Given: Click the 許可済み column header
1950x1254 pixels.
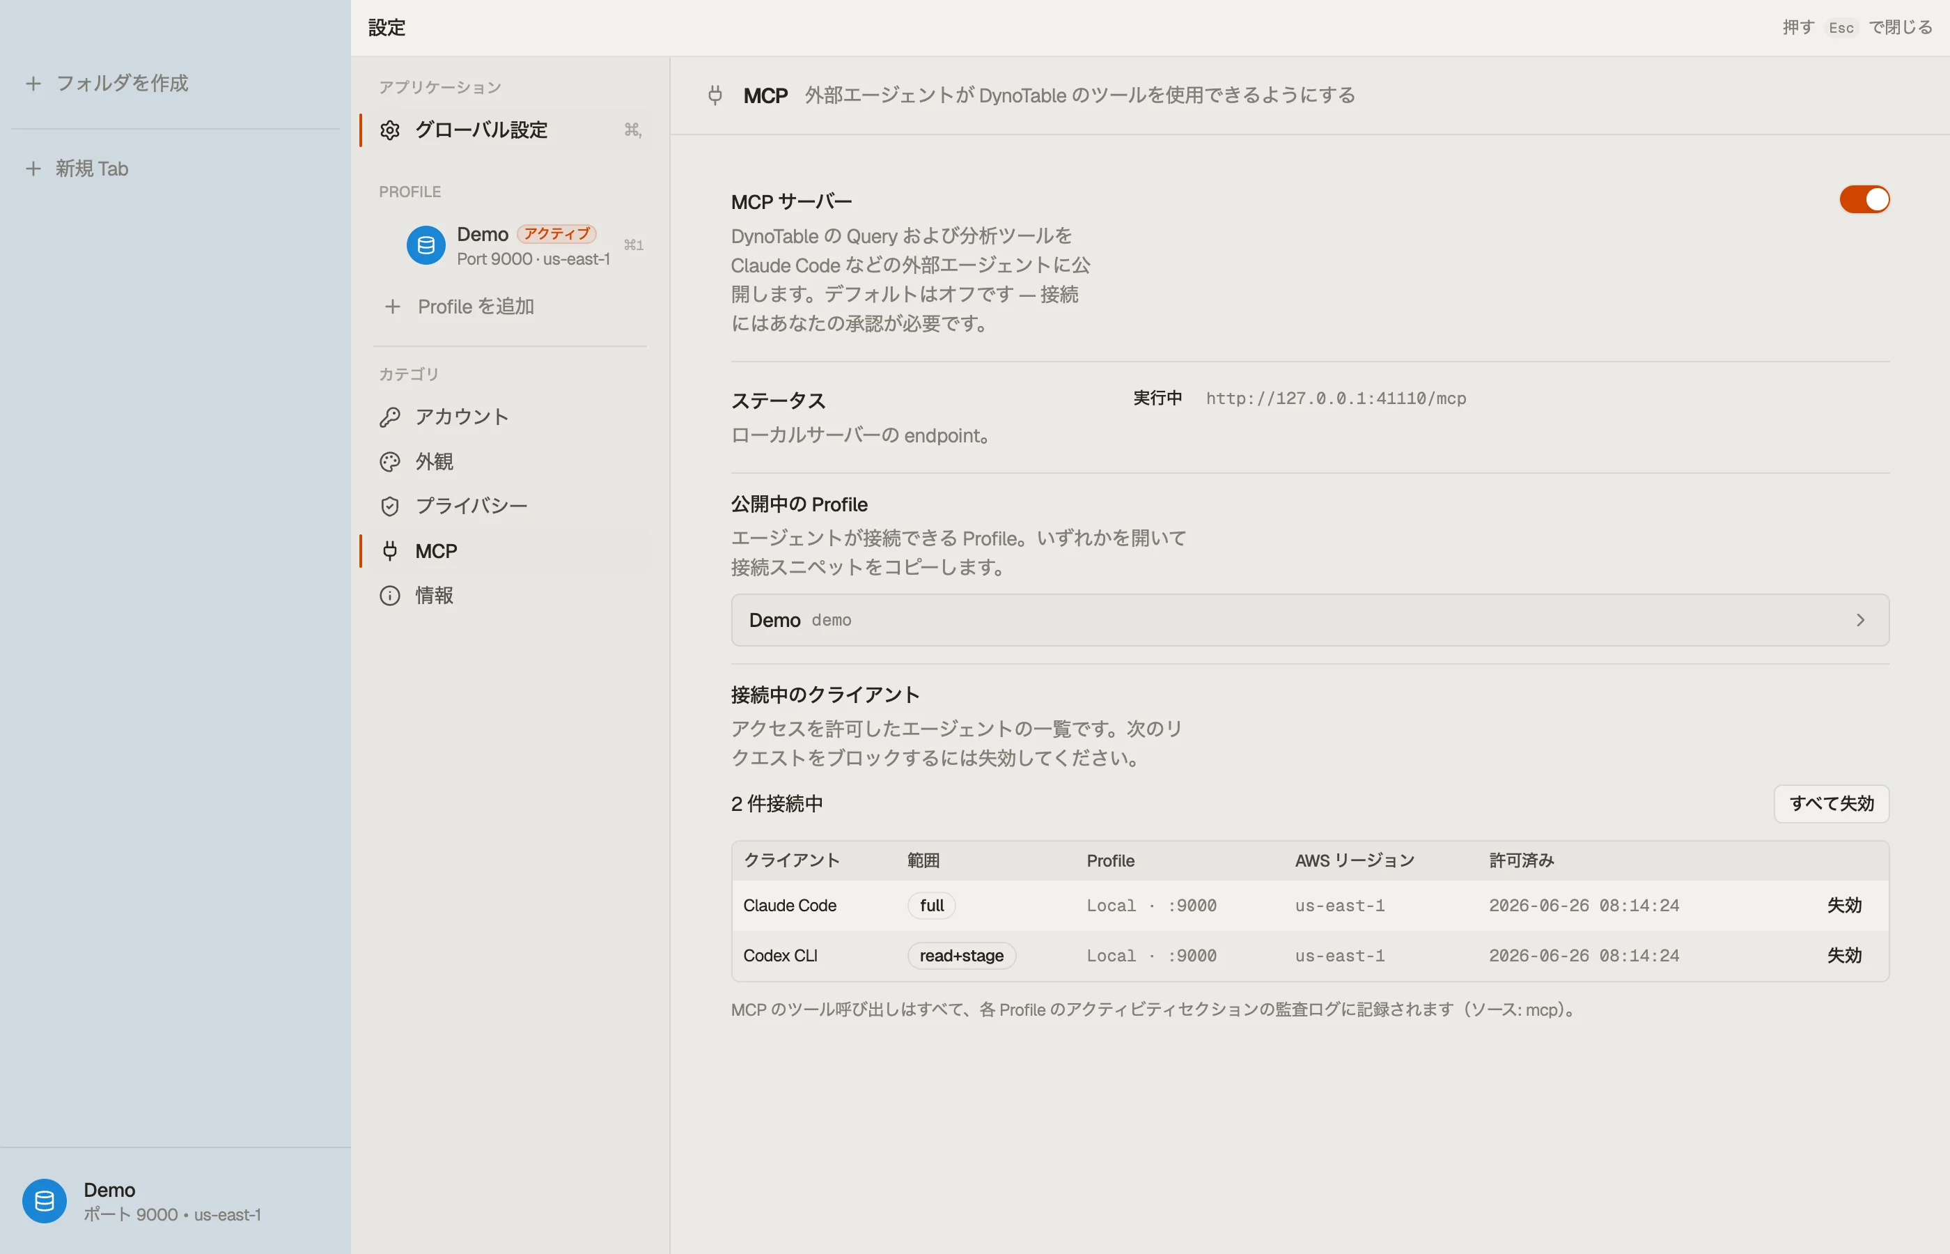Looking at the screenshot, I should point(1521,860).
